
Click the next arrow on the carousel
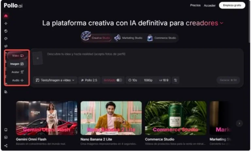(239, 123)
